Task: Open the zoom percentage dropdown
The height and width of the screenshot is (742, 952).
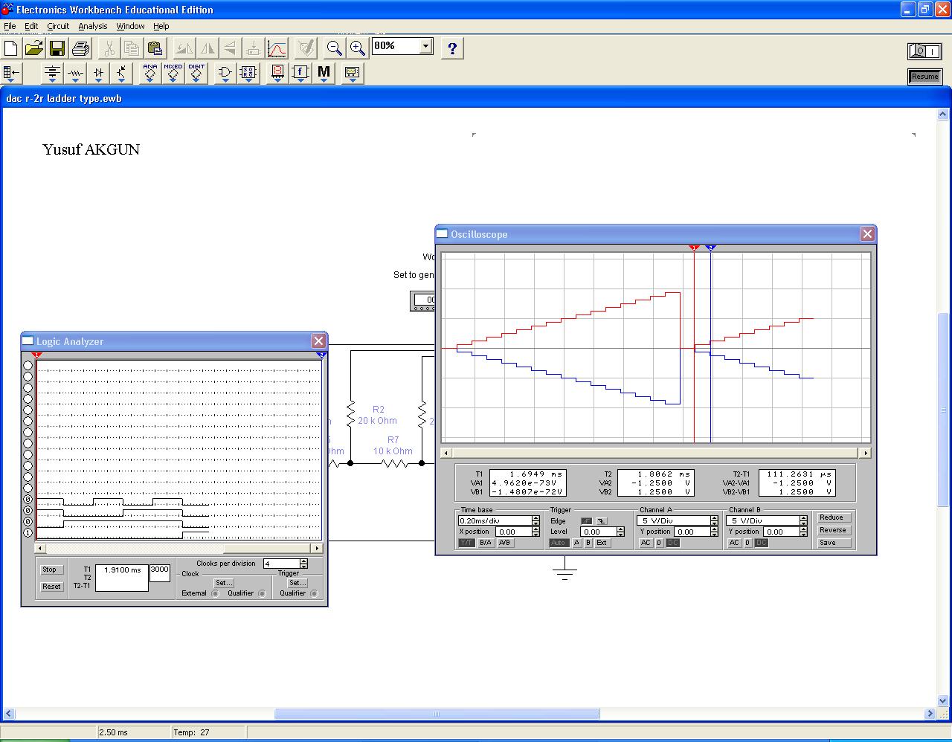Action: point(425,46)
